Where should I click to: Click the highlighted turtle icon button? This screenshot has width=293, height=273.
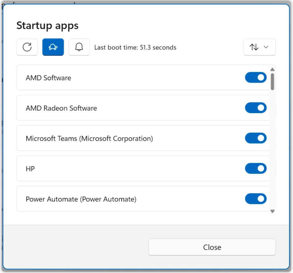coord(53,47)
